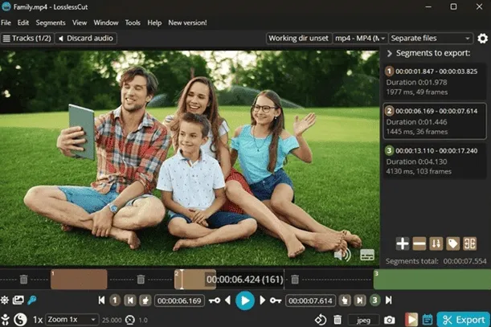Step forward one frame arrow
This screenshot has width=491, height=327.
[263, 300]
